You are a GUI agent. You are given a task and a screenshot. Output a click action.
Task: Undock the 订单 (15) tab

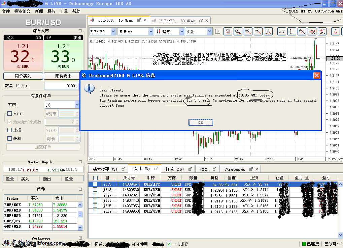click(x=190, y=169)
